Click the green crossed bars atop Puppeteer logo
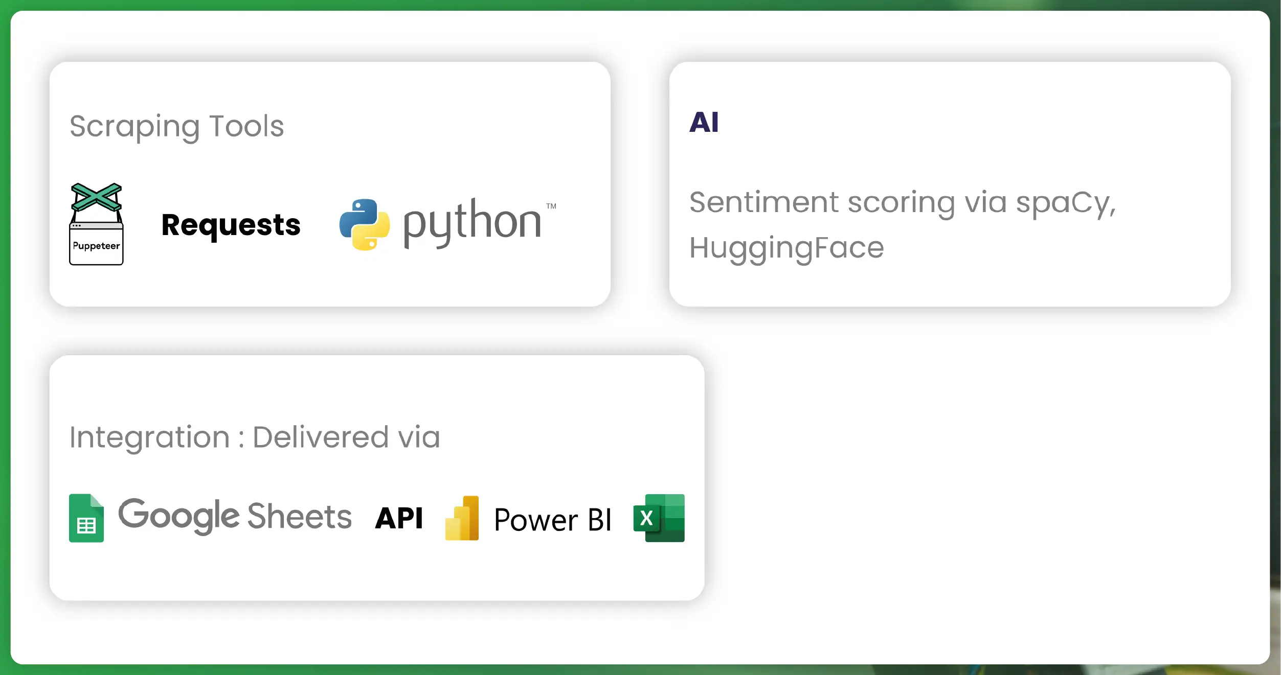Screen dimensions: 1281x675 pyautogui.click(x=96, y=197)
